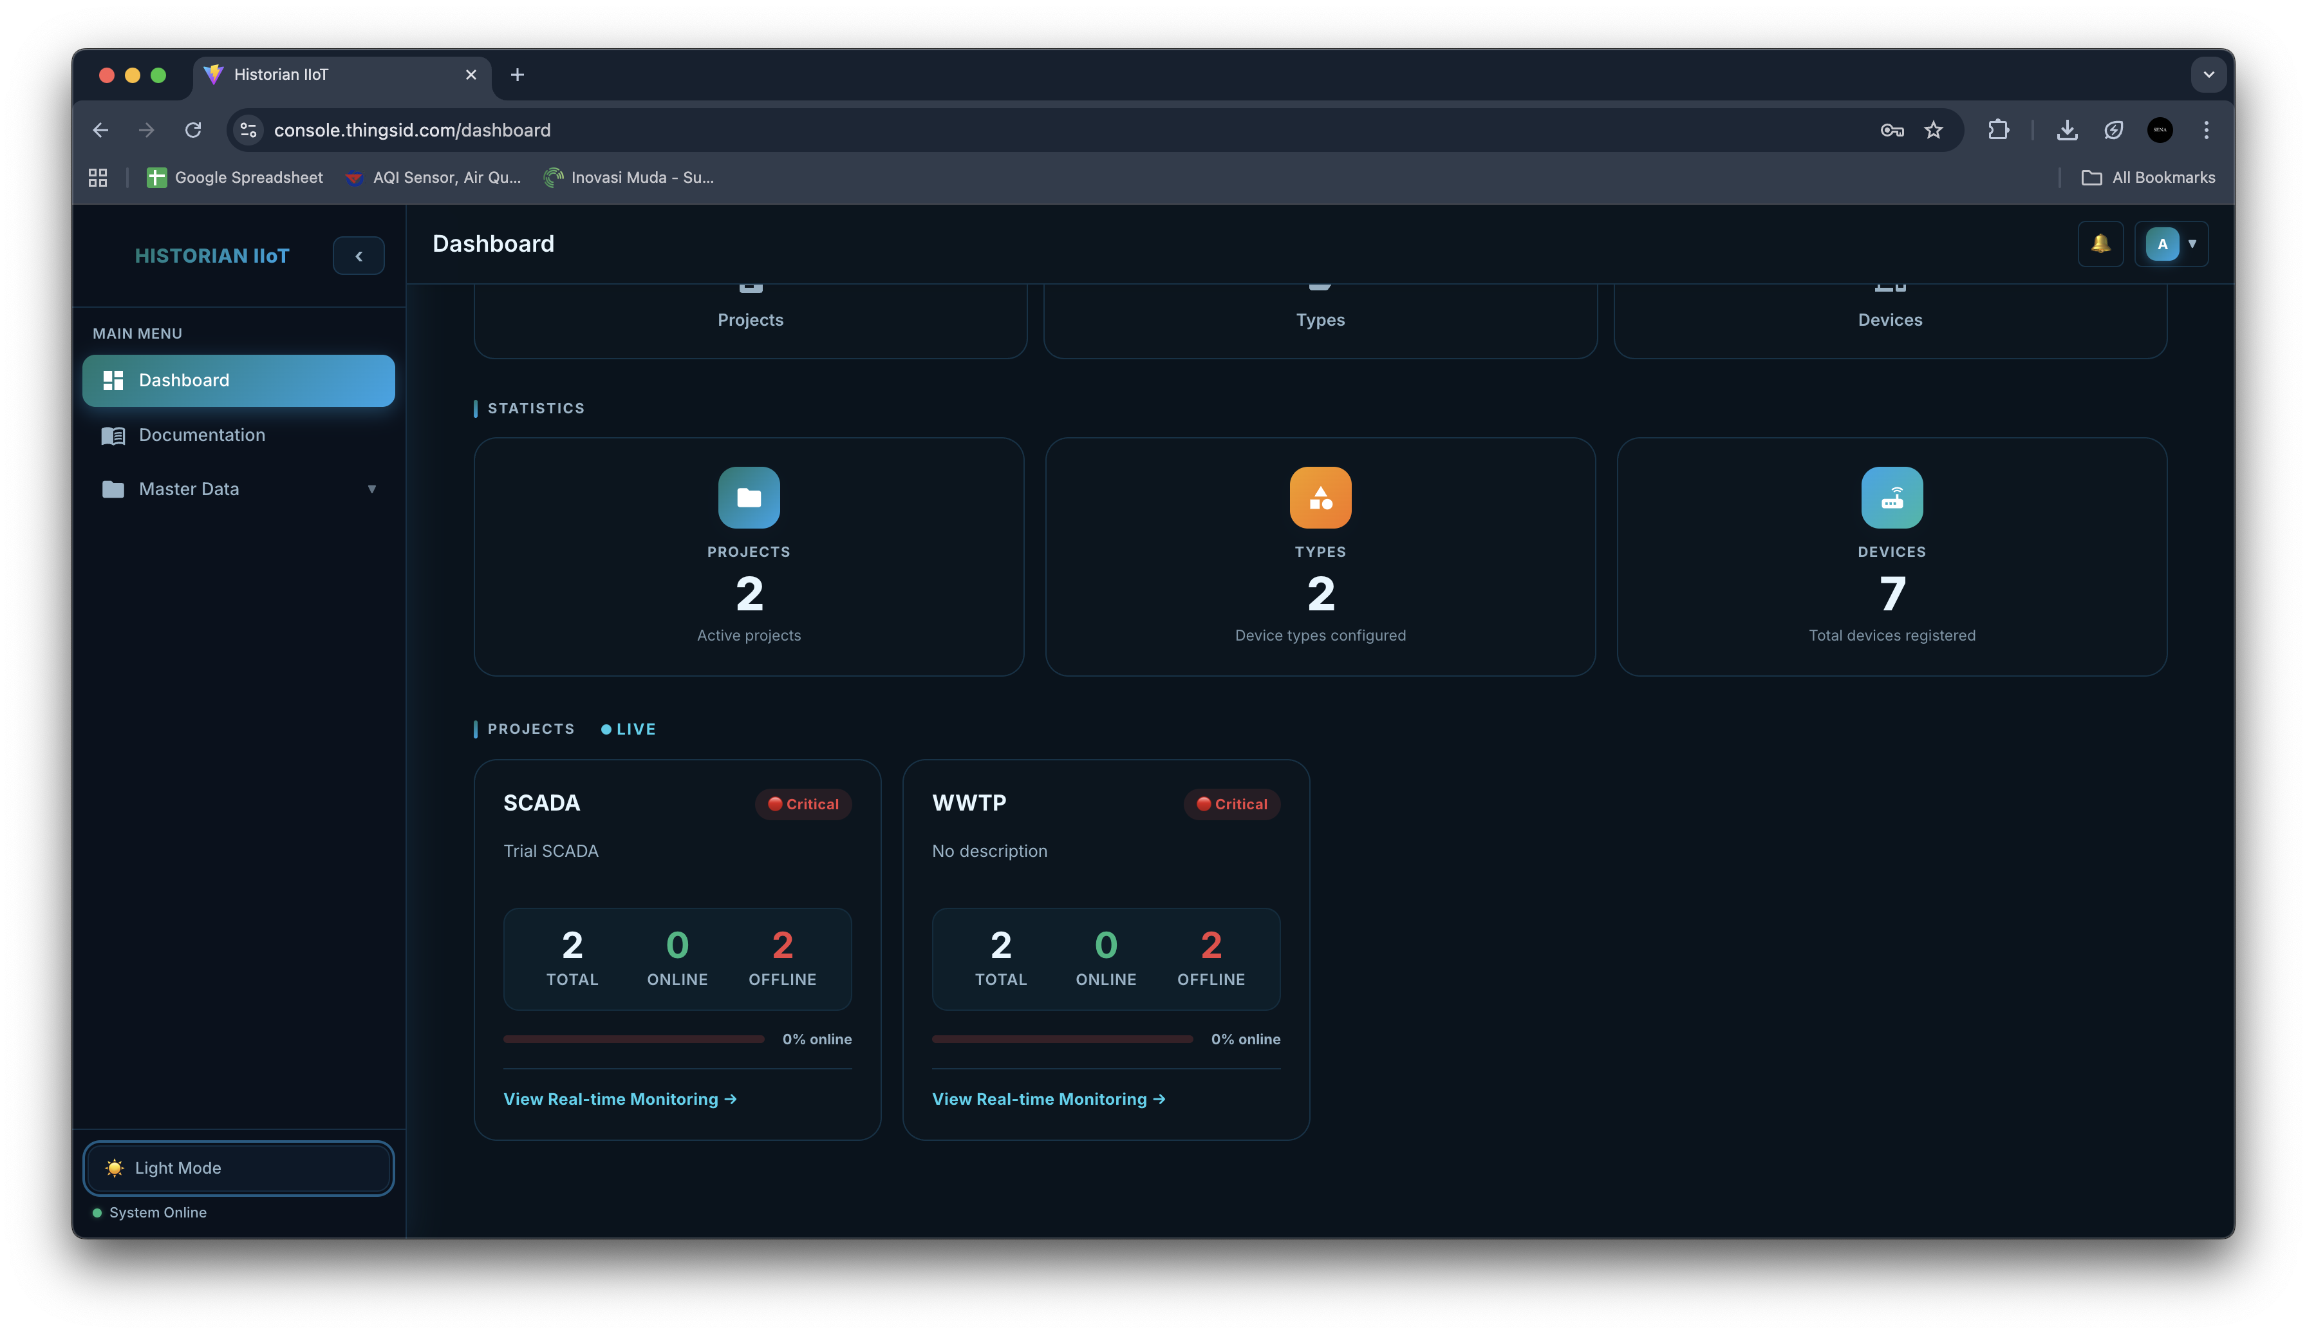Screen dimensions: 2307x1334
Task: Click the Devices router statistic icon
Action: (x=1891, y=497)
